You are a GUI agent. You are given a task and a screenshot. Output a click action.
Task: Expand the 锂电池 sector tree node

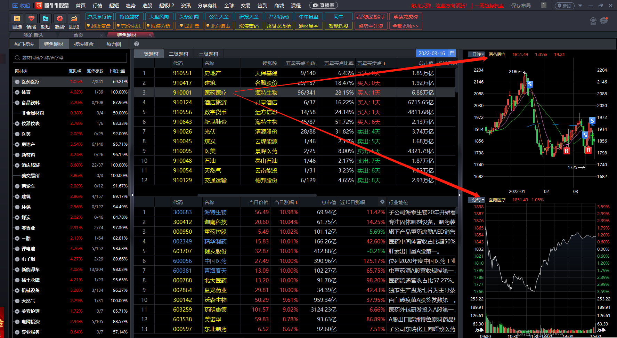tap(17, 249)
